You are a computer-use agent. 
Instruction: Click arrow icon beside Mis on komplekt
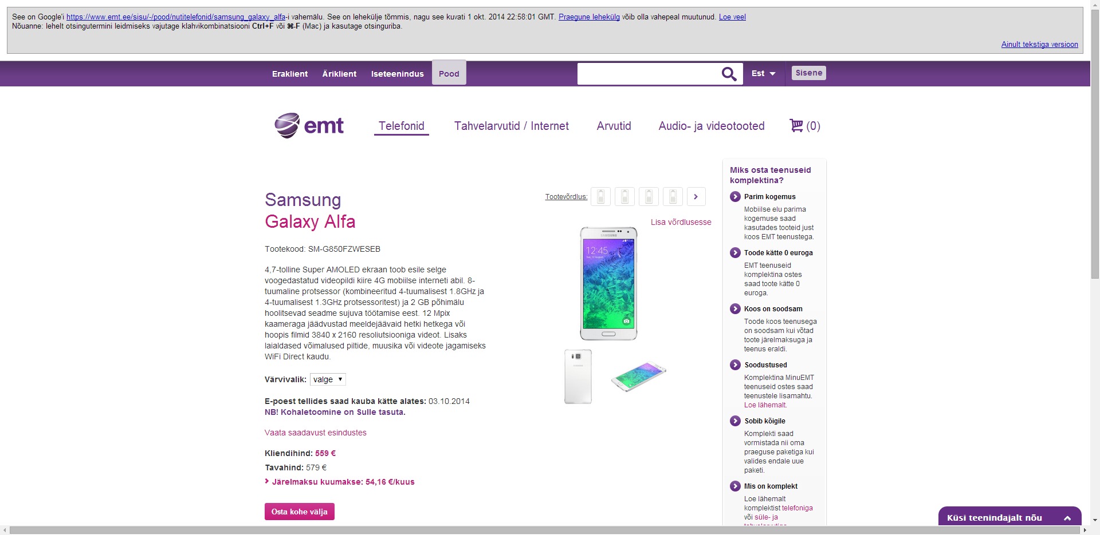(x=735, y=486)
